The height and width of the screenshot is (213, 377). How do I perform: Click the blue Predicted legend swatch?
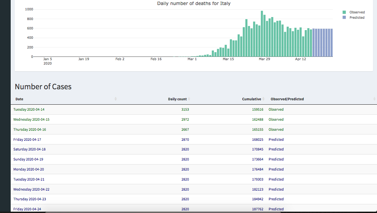click(x=344, y=17)
